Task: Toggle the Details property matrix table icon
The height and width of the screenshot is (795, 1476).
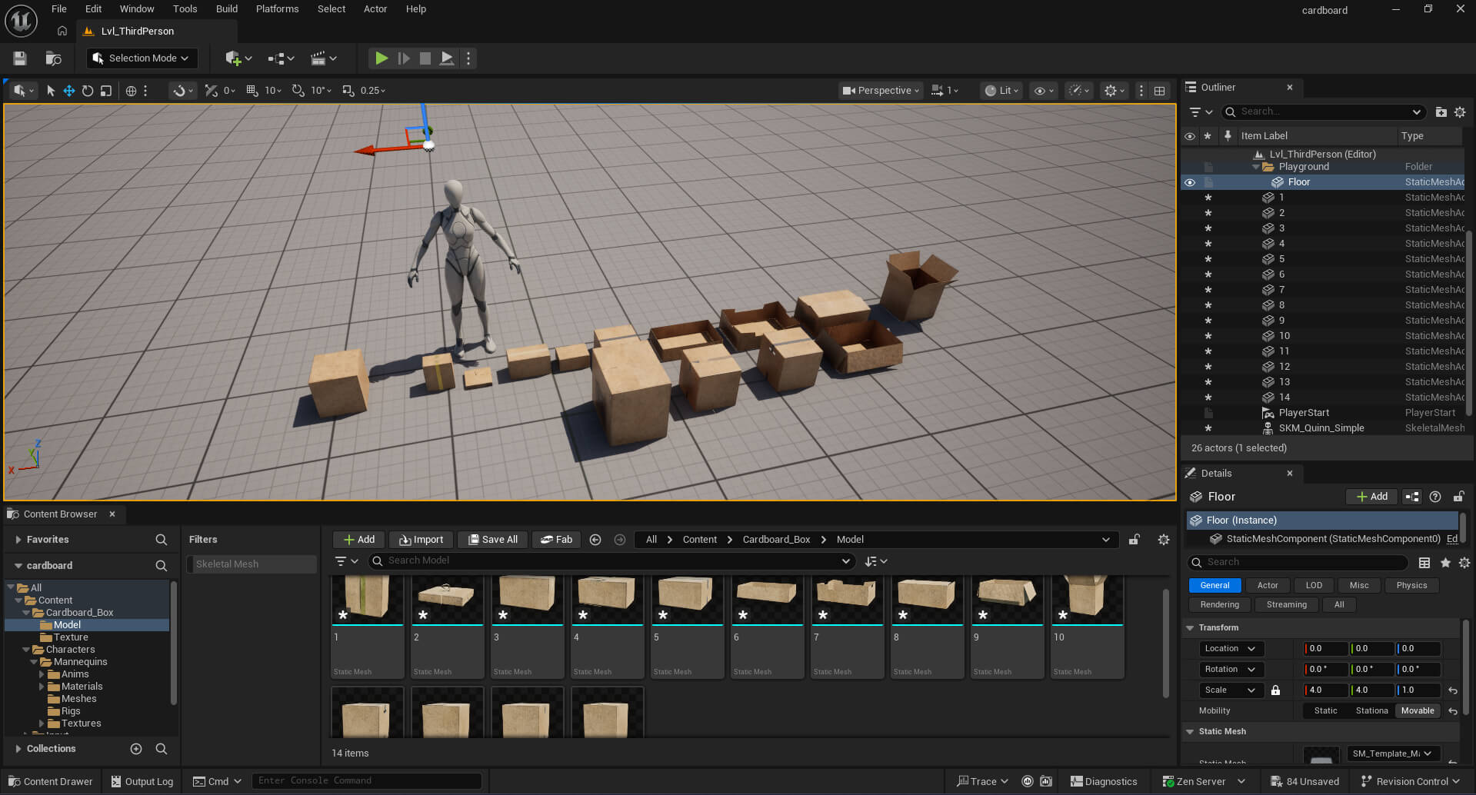Action: [x=1424, y=563]
